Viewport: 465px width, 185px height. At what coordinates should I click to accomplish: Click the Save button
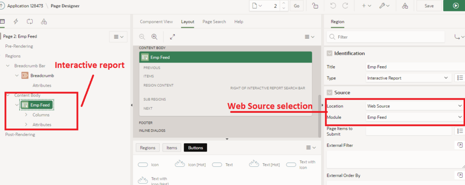click(429, 5)
